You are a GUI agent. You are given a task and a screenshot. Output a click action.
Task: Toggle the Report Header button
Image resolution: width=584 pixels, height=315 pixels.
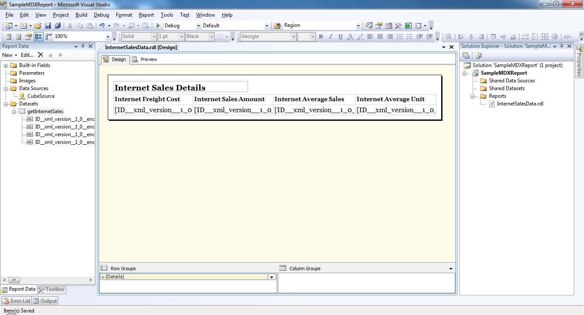9,37
